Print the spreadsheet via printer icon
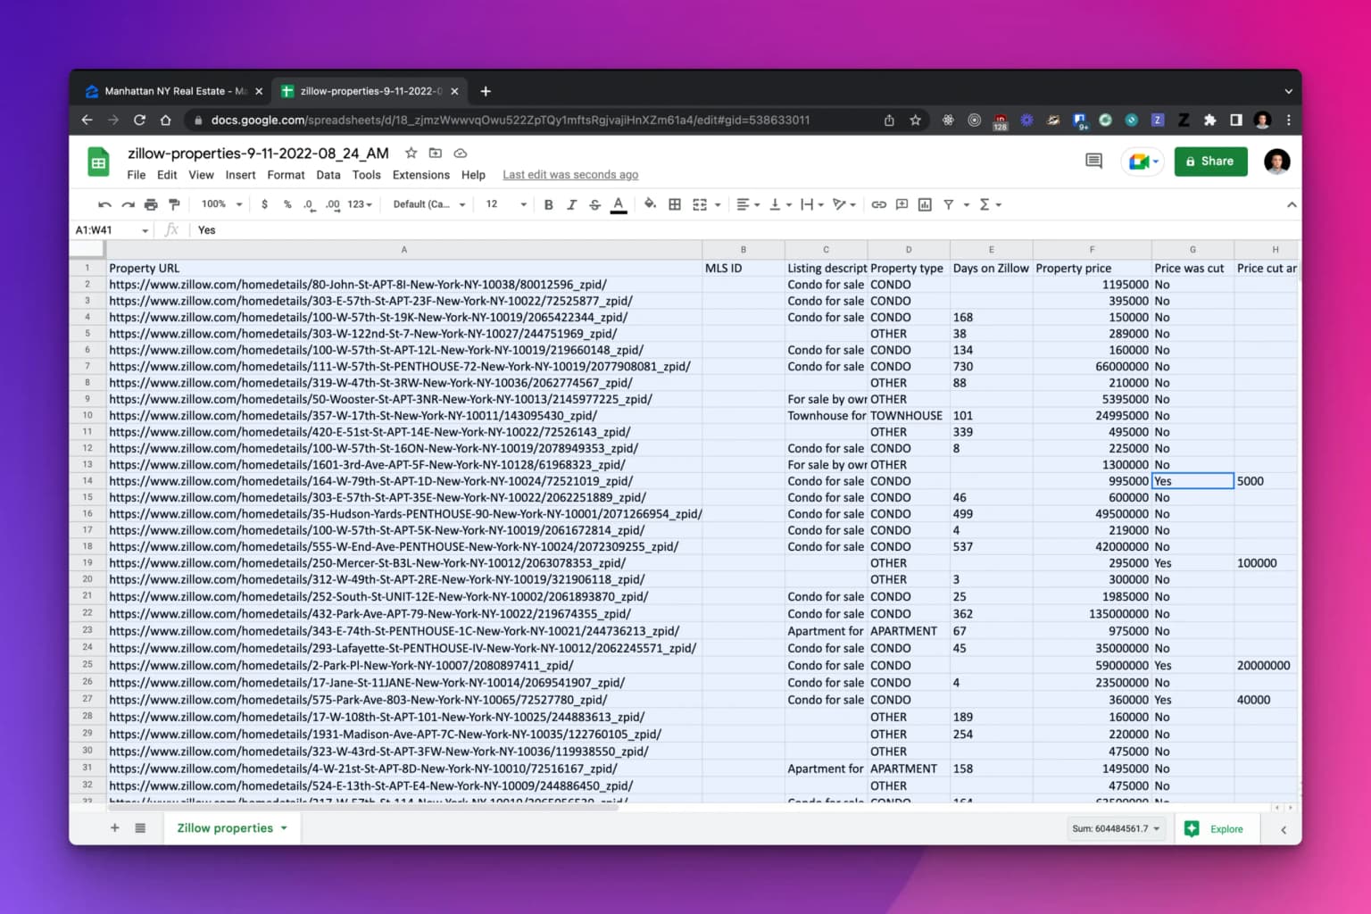Screen dimensions: 1371x914 pos(151,204)
